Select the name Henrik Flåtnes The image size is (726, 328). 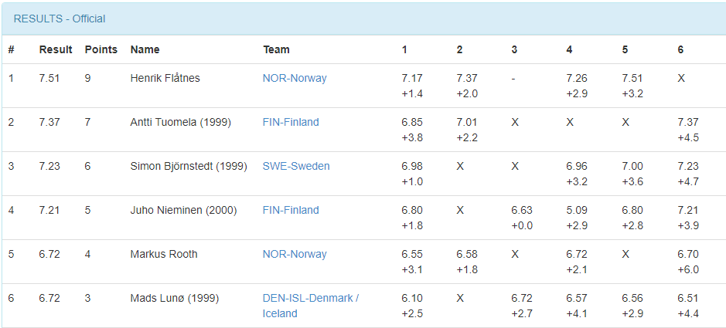[x=165, y=78]
